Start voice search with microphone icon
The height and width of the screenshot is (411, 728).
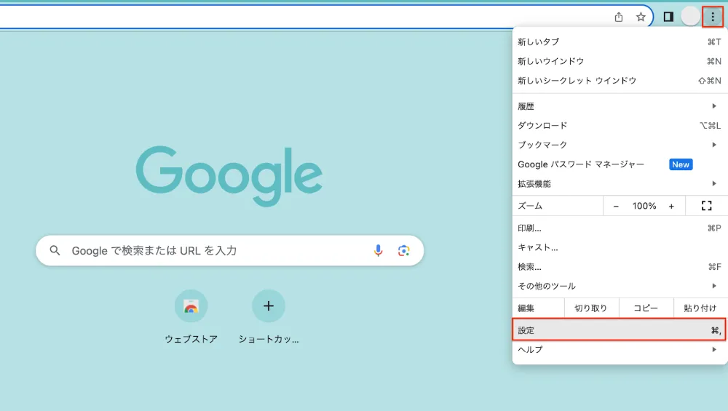click(x=379, y=250)
